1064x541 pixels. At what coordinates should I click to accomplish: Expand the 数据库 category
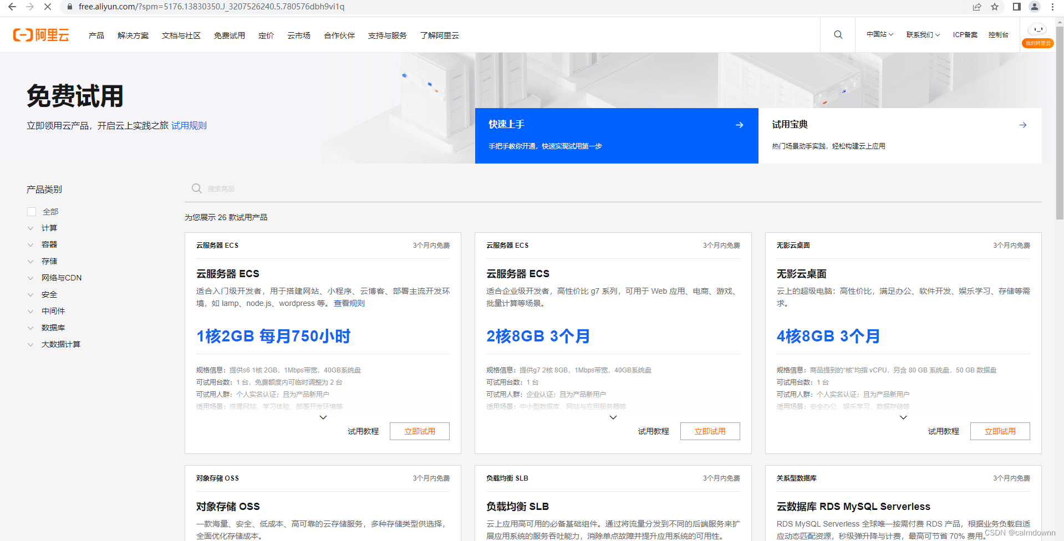[30, 328]
